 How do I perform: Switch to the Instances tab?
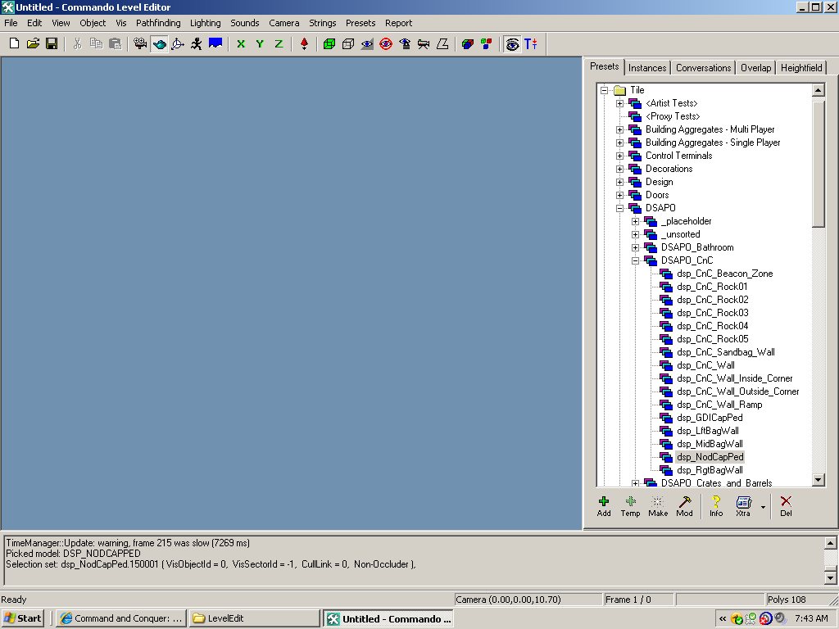coord(647,68)
